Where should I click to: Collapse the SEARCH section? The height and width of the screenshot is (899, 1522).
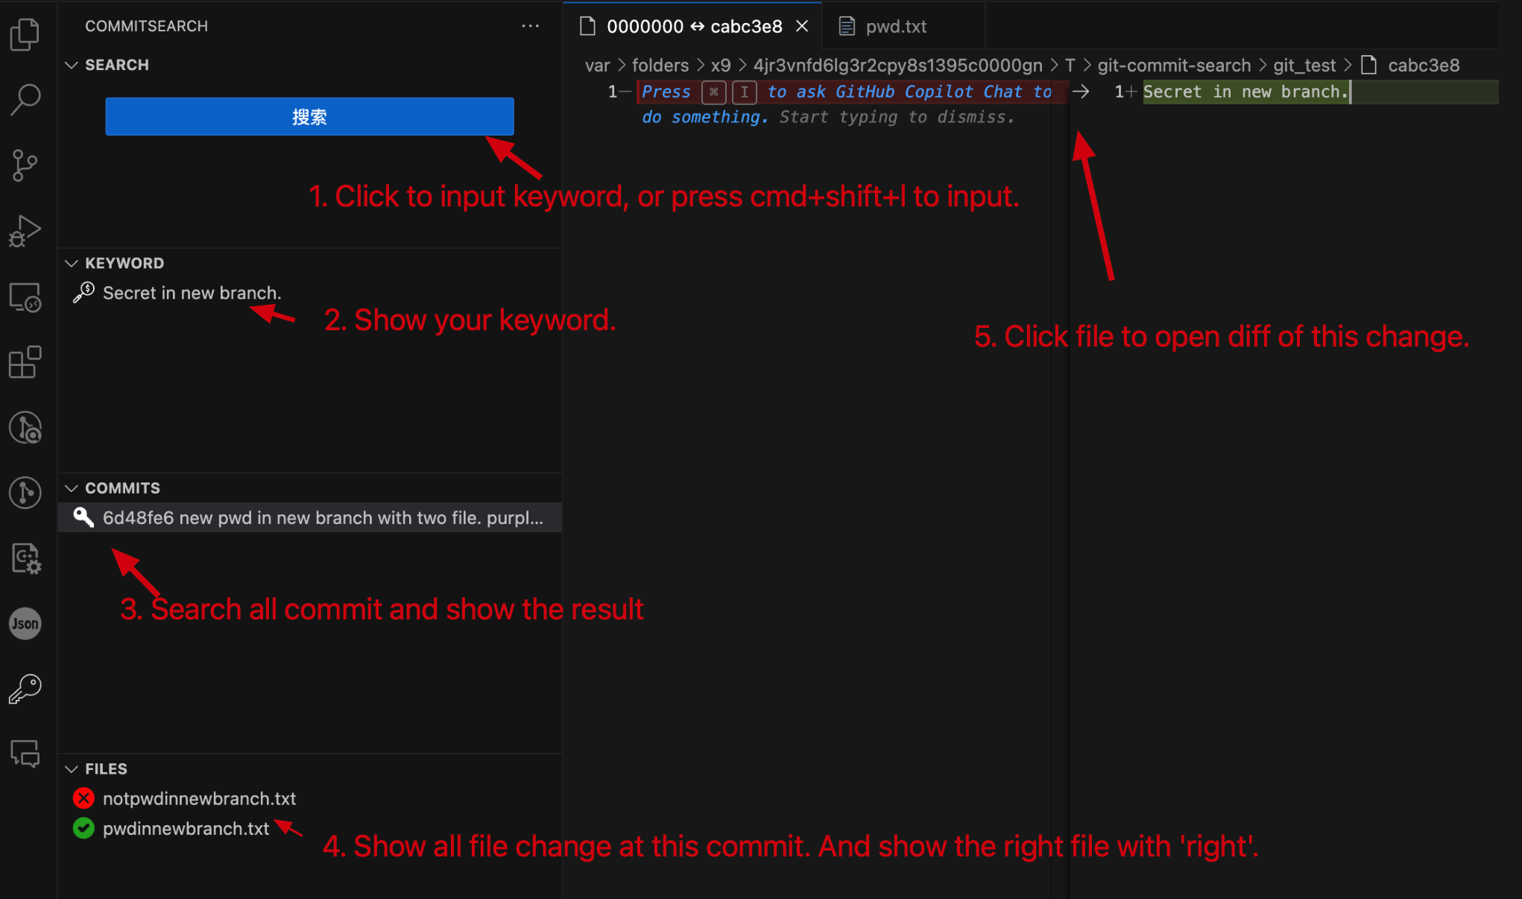tap(72, 65)
